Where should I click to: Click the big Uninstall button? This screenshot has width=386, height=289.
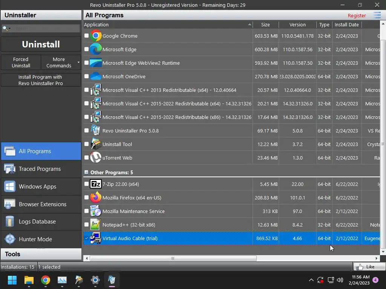click(x=41, y=44)
